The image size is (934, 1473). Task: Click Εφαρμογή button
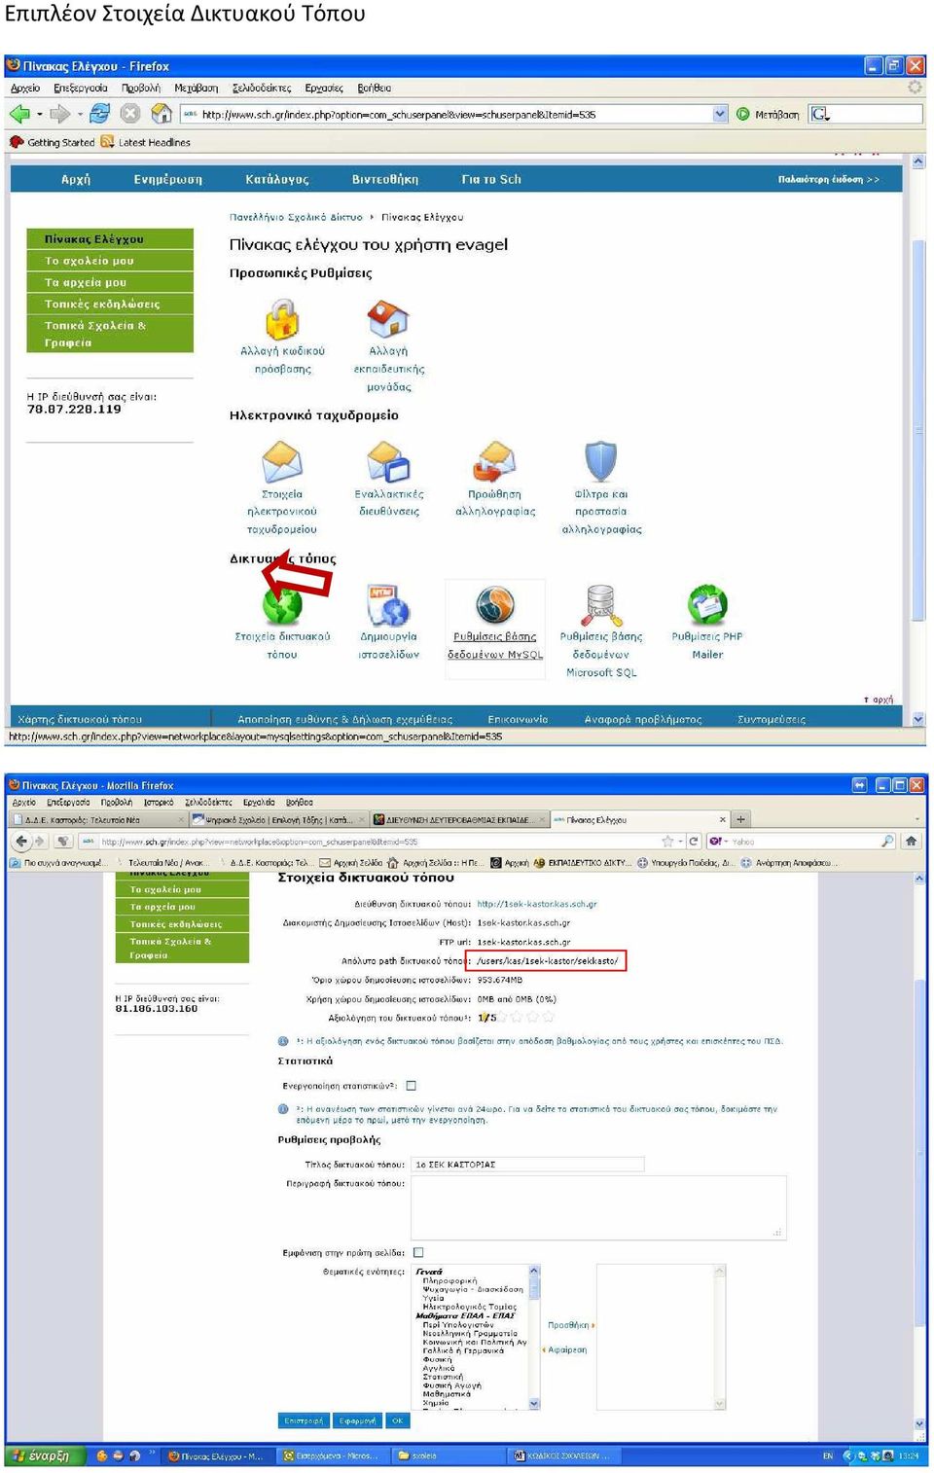click(357, 1420)
